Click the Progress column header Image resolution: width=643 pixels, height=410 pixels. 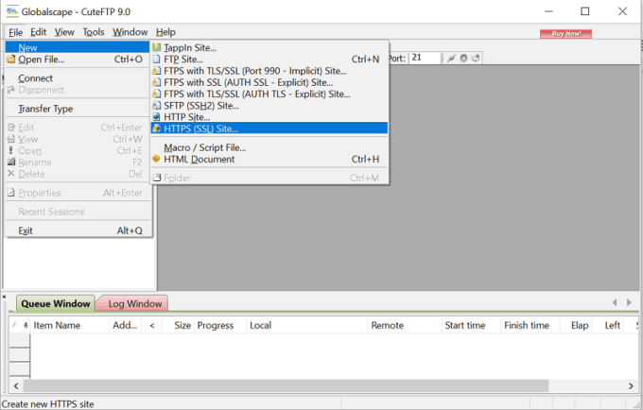pyautogui.click(x=220, y=325)
